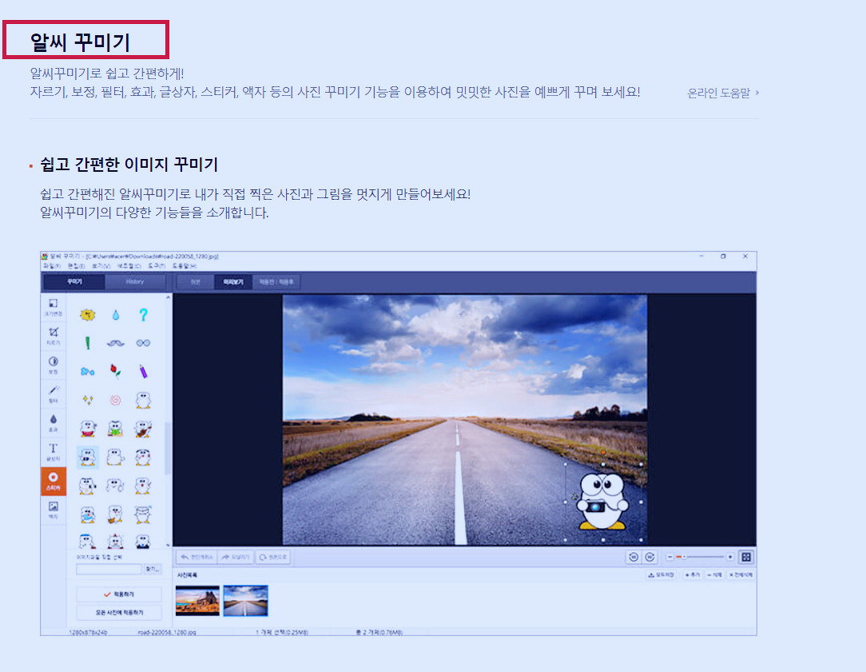Switch to the 원본 view tab
866x672 pixels.
196,281
